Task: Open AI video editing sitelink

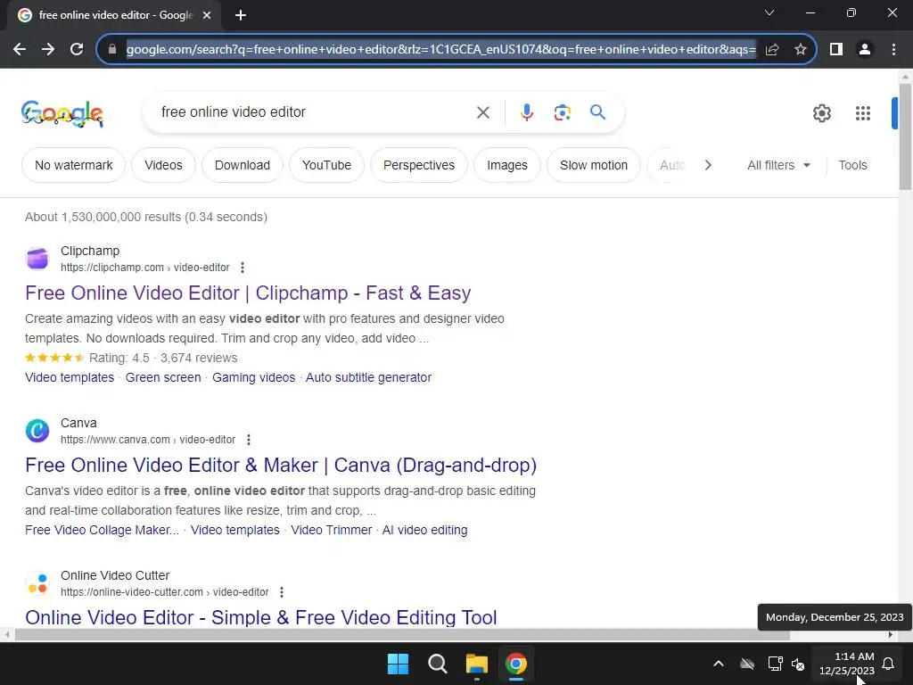Action: (x=424, y=530)
